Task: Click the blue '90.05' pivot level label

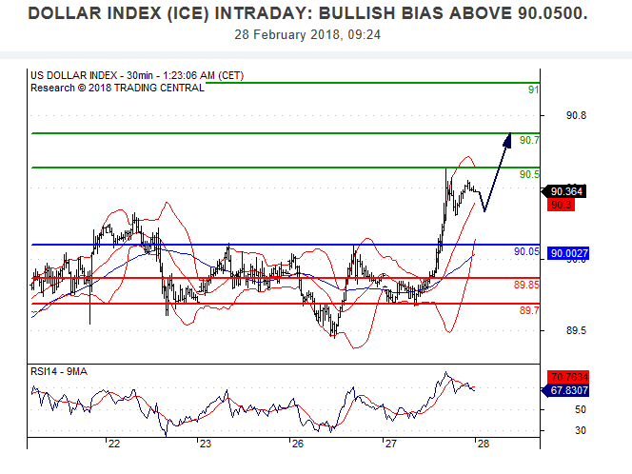Action: (526, 252)
